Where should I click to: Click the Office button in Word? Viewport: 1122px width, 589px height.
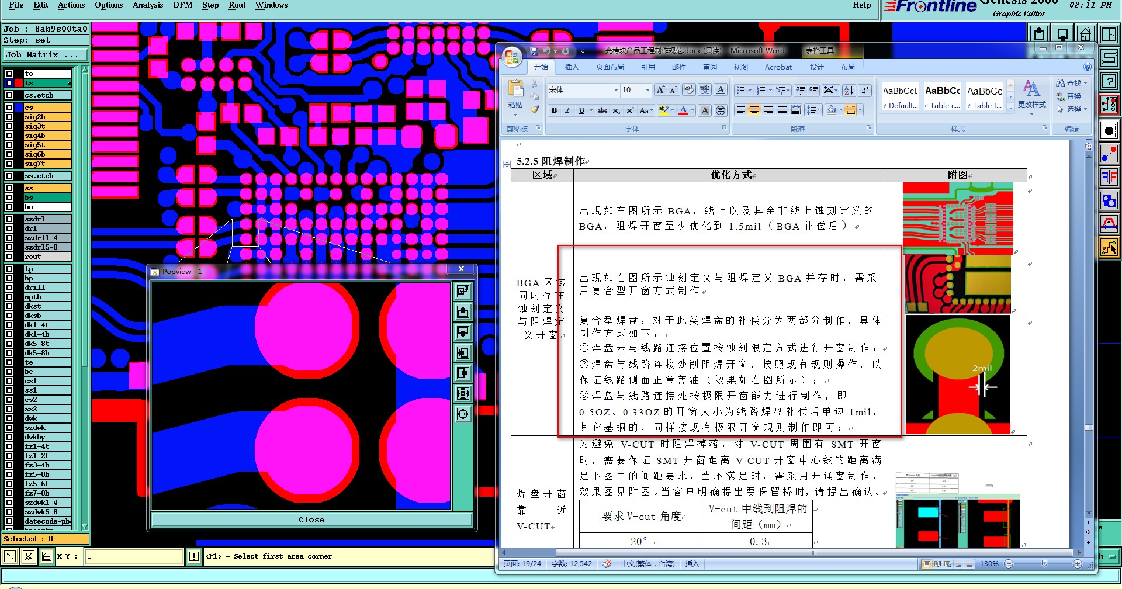click(512, 57)
